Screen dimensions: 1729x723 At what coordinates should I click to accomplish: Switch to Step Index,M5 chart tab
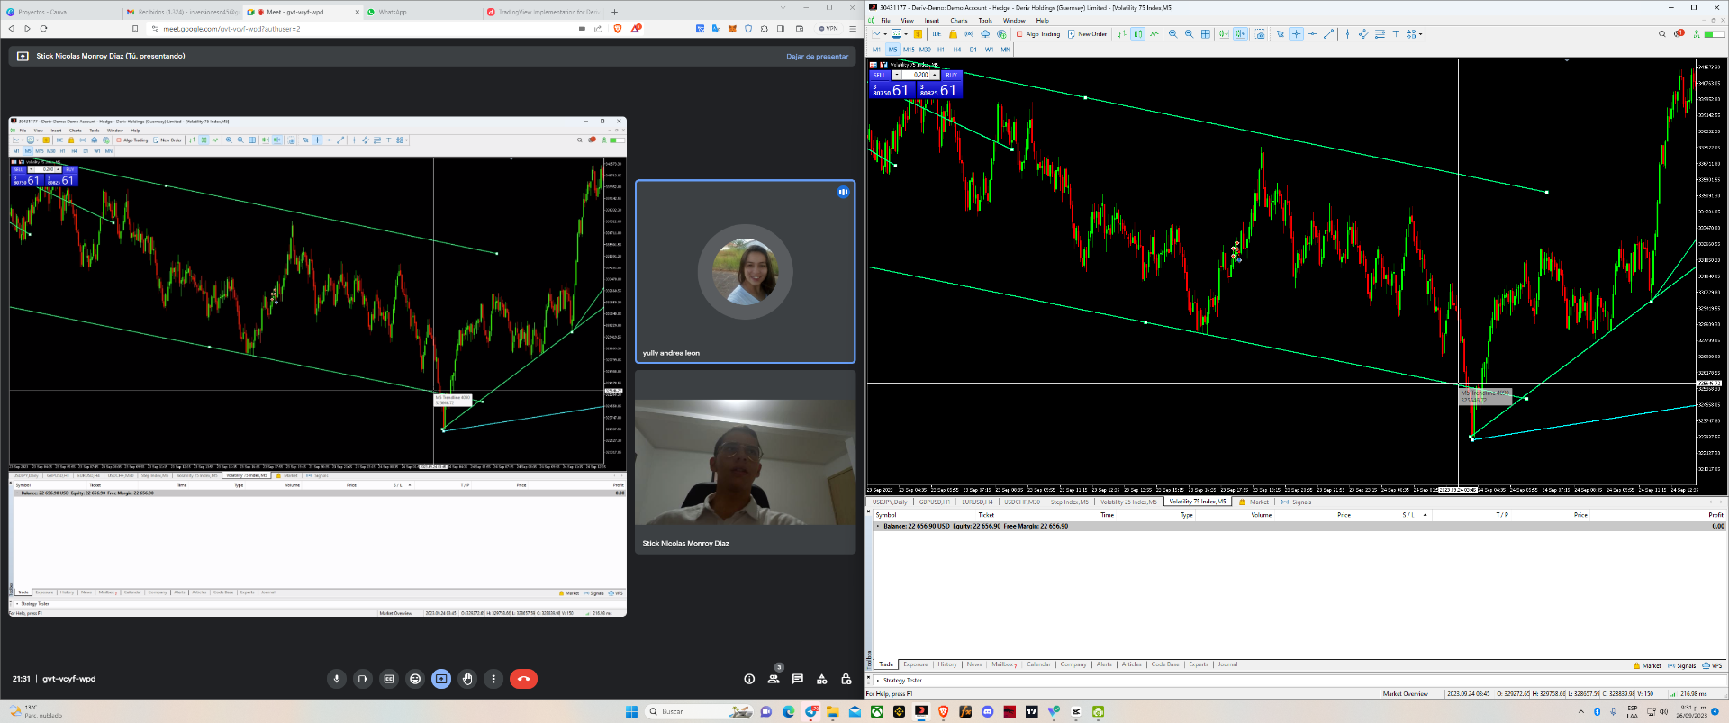coord(1069,502)
